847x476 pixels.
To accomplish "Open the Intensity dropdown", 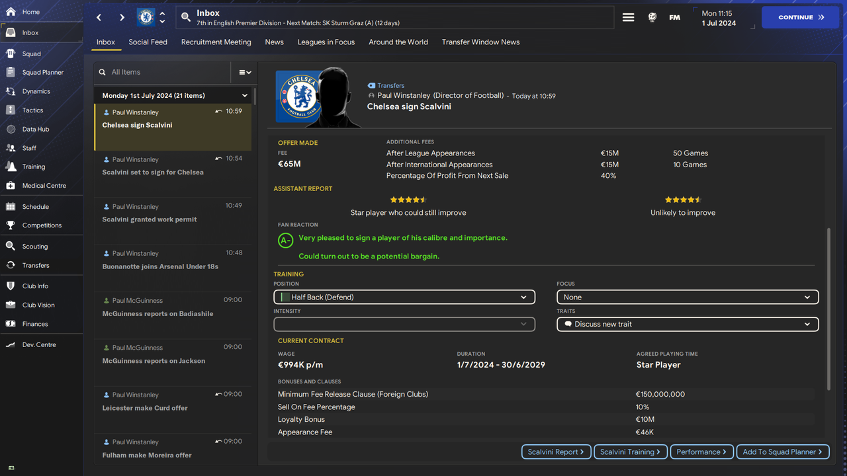I will [404, 324].
